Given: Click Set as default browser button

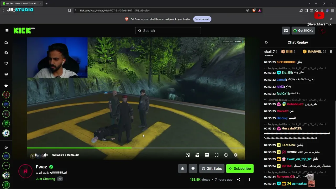Looking at the screenshot, I should (202, 19).
